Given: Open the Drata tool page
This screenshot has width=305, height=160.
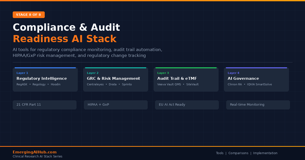Looking at the screenshot, I should coord(113,84).
